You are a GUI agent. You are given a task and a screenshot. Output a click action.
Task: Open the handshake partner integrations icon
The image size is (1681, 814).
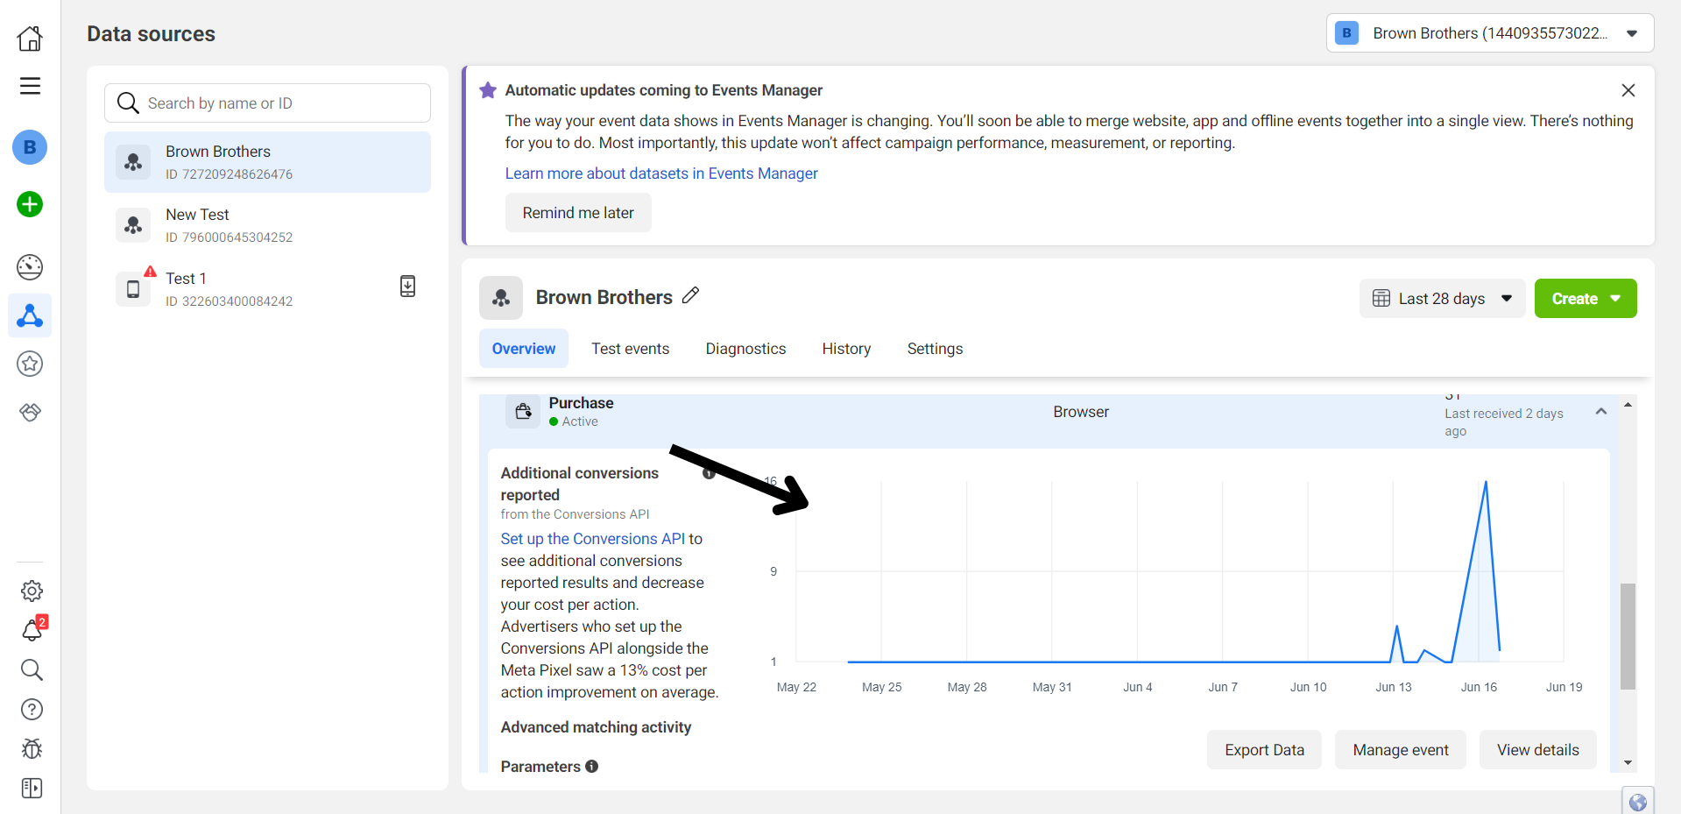[x=30, y=412]
